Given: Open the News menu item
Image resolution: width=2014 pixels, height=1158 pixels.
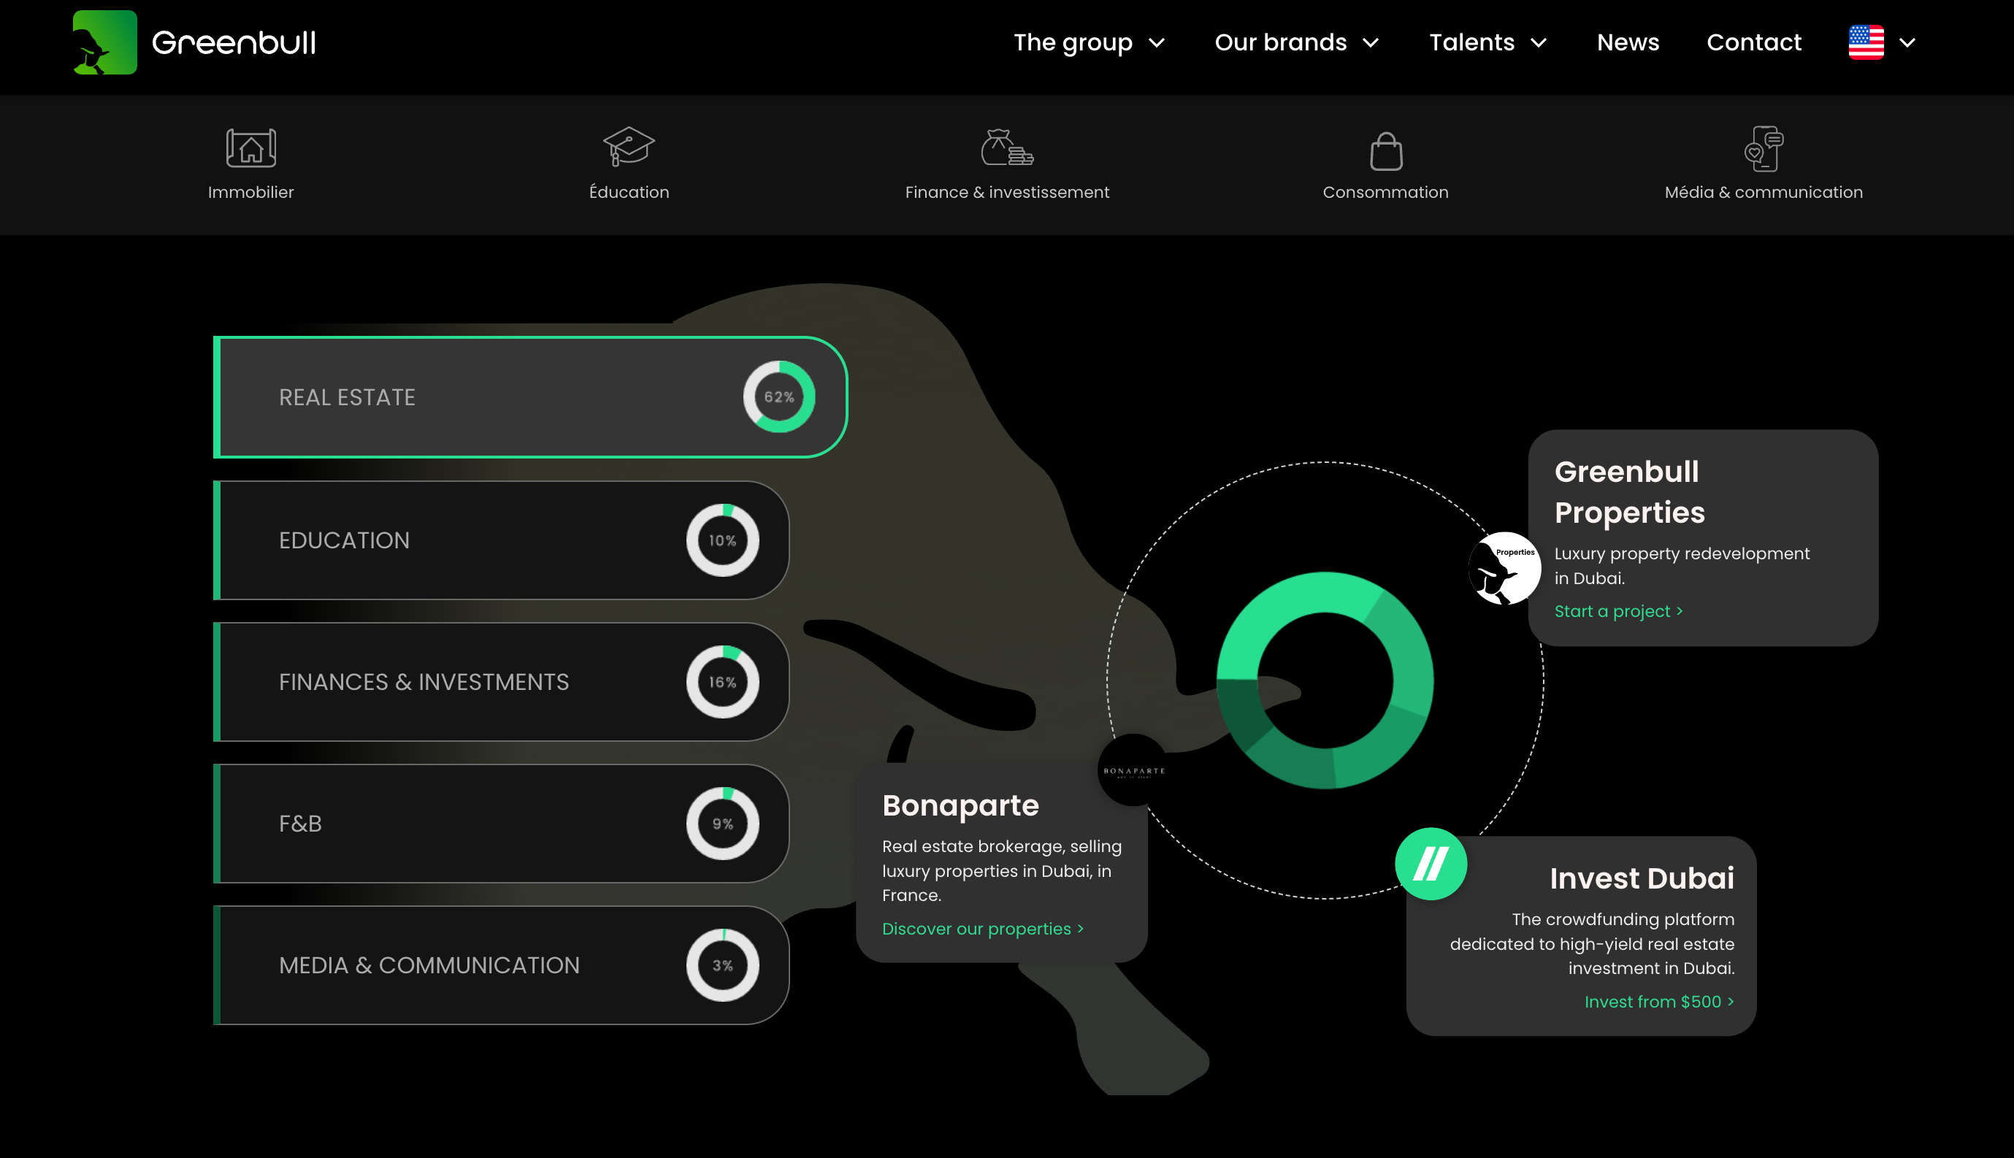Looking at the screenshot, I should click(1628, 42).
